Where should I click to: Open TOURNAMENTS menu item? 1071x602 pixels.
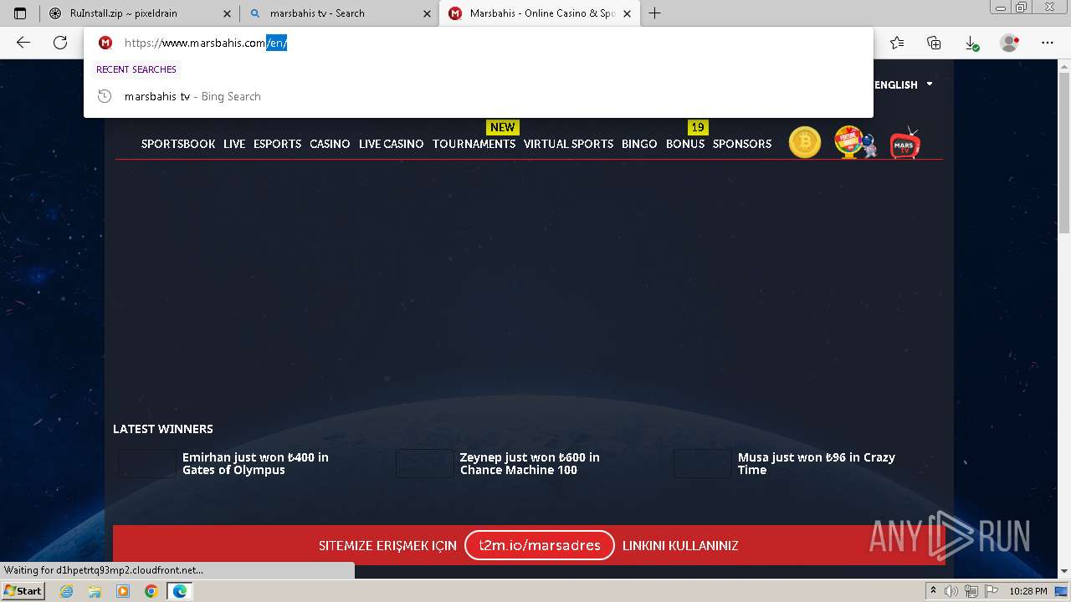coord(474,144)
